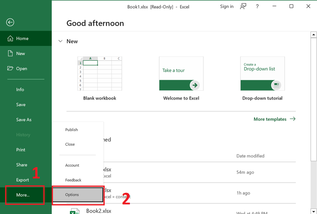Open the recent file modified 1h ago
Viewport: 317px width, 214px height.
(181, 193)
